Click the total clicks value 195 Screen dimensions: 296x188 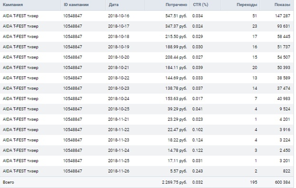point(254,182)
